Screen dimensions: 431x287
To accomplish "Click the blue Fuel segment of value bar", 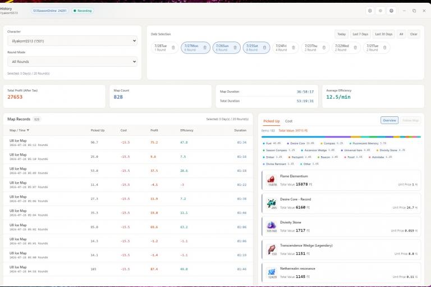I will click(294, 136).
